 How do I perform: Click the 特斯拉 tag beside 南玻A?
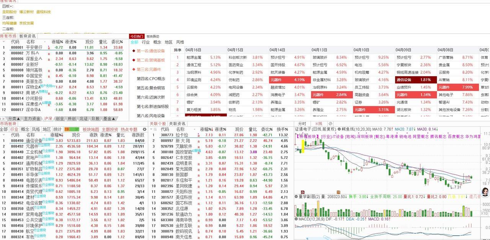(x=43, y=91)
